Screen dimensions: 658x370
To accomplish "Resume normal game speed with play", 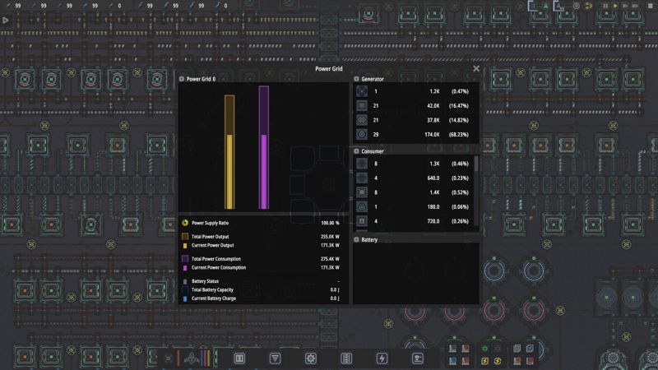I will coord(615,6).
